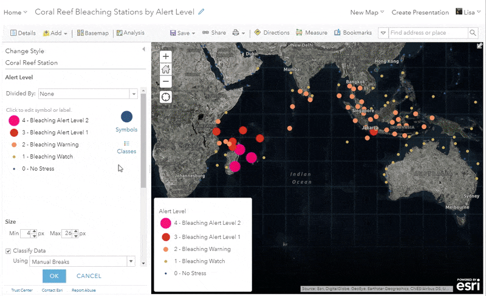486x296 pixels.
Task: Expand map with top-right corner icon
Action: click(x=479, y=46)
